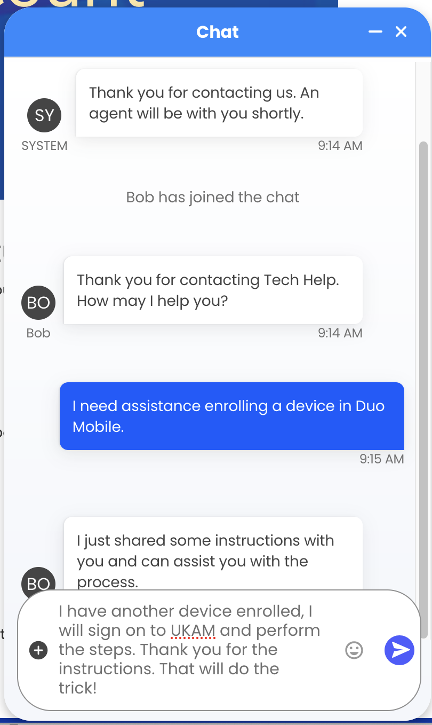Click Bob's "How may I help you?" message
The image size is (432, 725).
click(213, 290)
